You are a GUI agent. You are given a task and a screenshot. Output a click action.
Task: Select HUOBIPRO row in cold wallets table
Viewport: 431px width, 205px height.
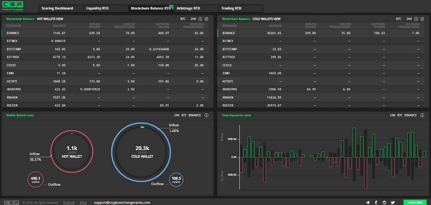321,89
